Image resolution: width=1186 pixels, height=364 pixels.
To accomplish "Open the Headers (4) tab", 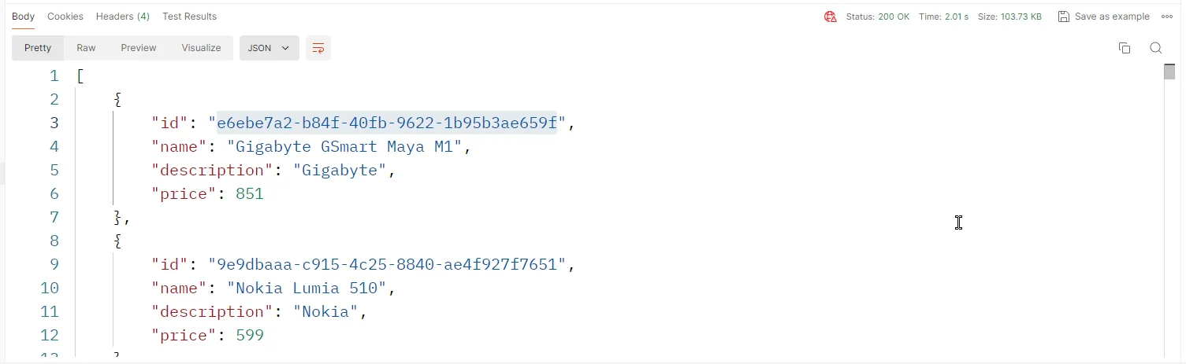I will pyautogui.click(x=123, y=17).
